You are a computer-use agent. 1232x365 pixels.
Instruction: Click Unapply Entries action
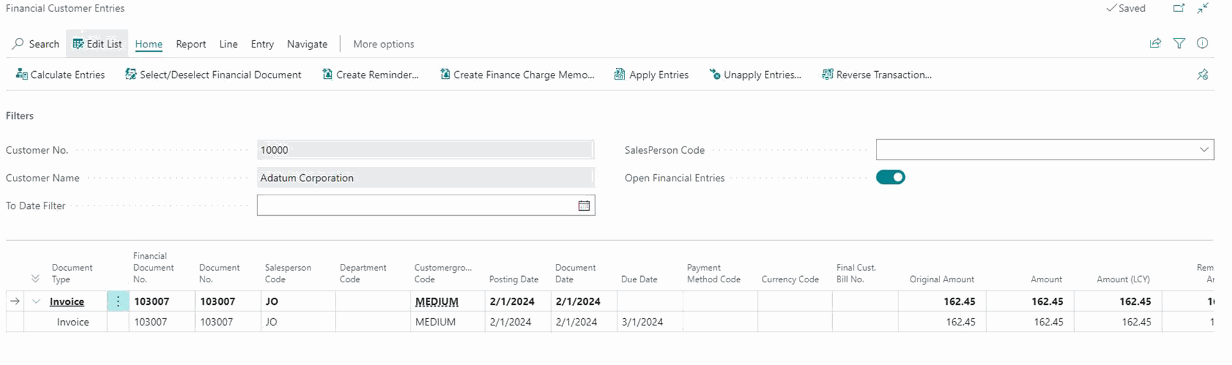click(x=755, y=75)
